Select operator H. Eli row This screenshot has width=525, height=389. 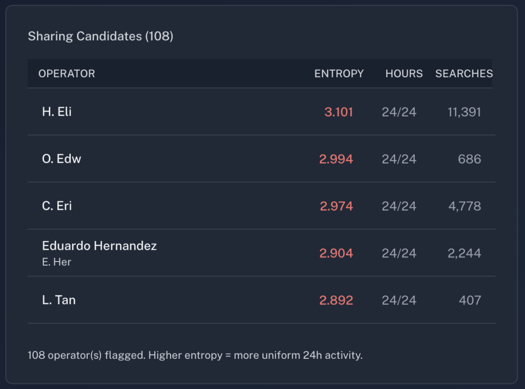[57, 112]
